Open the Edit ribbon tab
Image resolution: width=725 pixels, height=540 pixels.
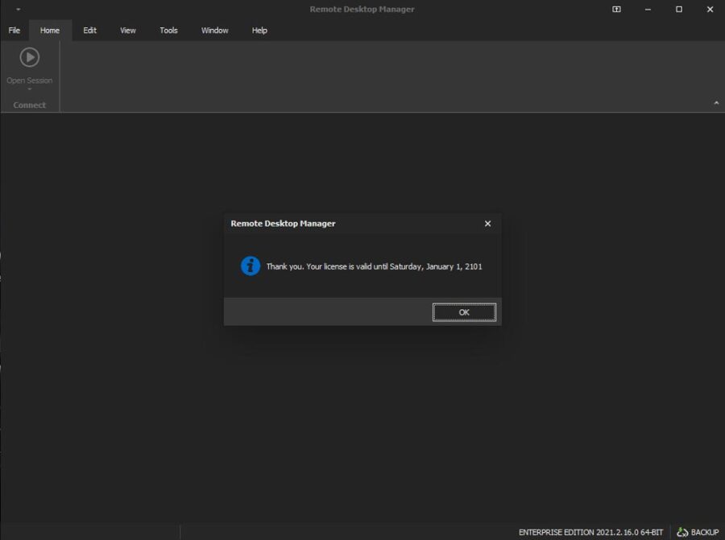pyautogui.click(x=89, y=31)
